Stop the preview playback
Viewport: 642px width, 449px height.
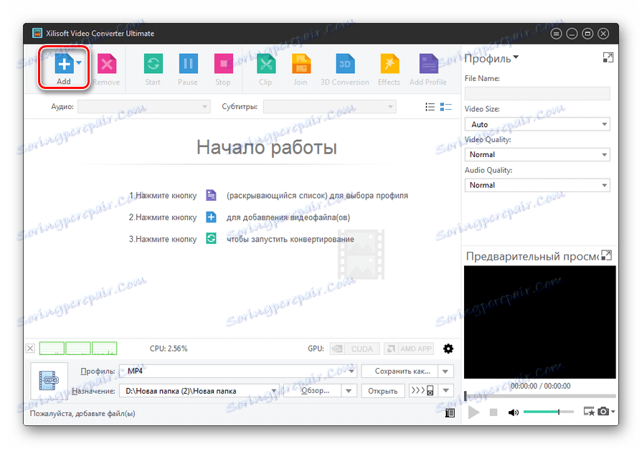point(494,412)
